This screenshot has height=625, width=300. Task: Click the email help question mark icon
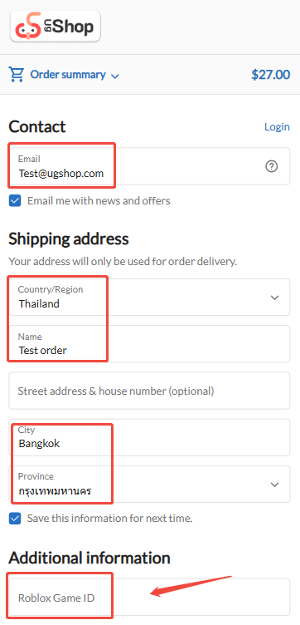pyautogui.click(x=271, y=166)
